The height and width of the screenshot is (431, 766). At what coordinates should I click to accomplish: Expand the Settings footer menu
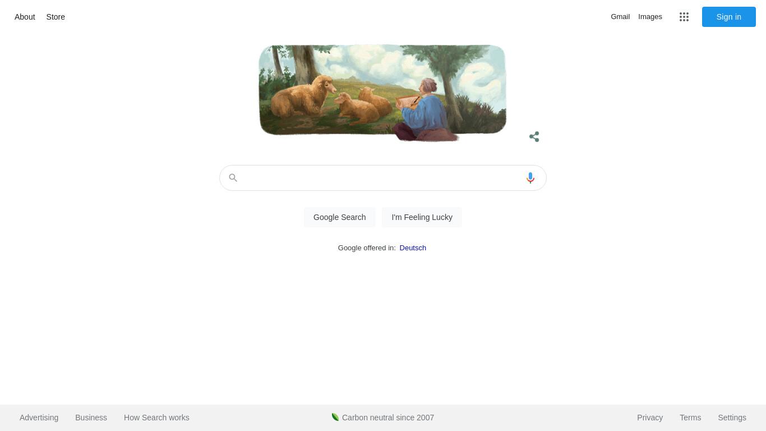coord(732,418)
